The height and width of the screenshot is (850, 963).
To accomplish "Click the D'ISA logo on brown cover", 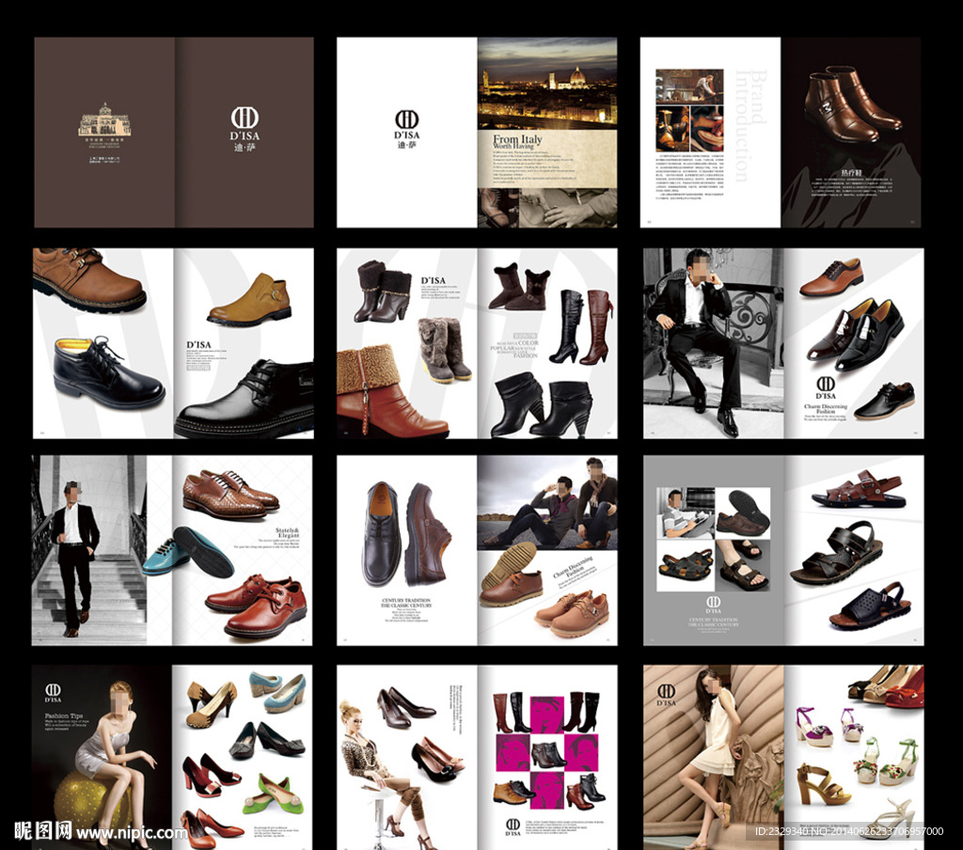I will click(245, 129).
